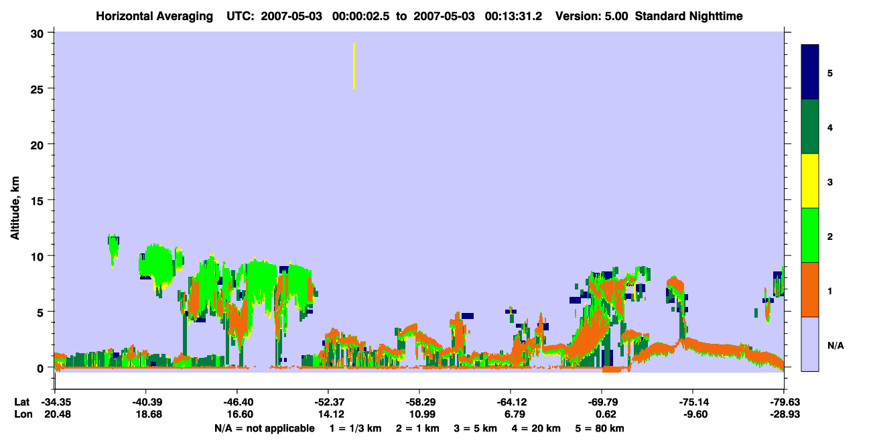Click the latitude value -69.79

(x=602, y=402)
